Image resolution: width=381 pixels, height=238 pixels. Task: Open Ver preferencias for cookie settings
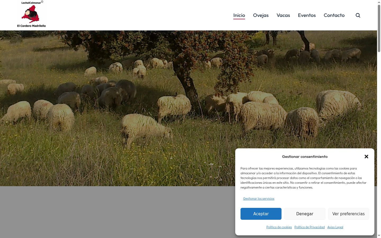click(x=348, y=214)
